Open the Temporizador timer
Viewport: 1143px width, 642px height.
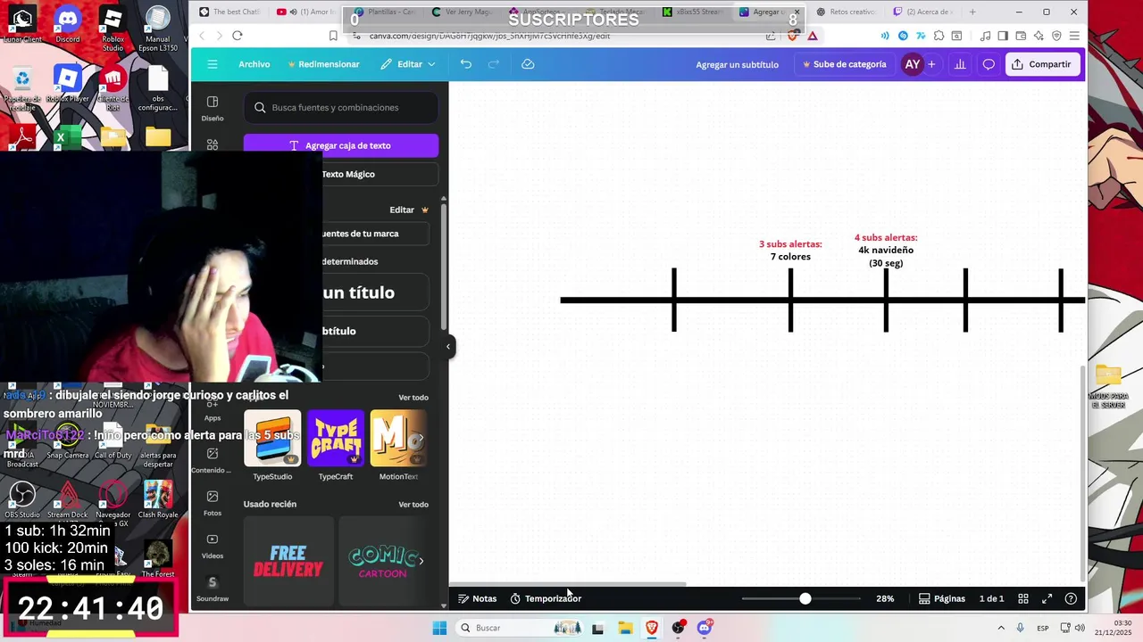click(546, 598)
